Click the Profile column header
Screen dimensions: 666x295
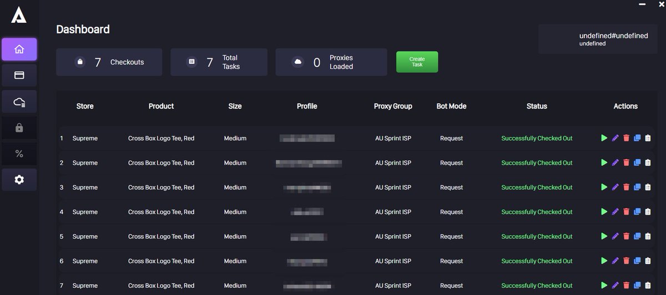click(307, 106)
